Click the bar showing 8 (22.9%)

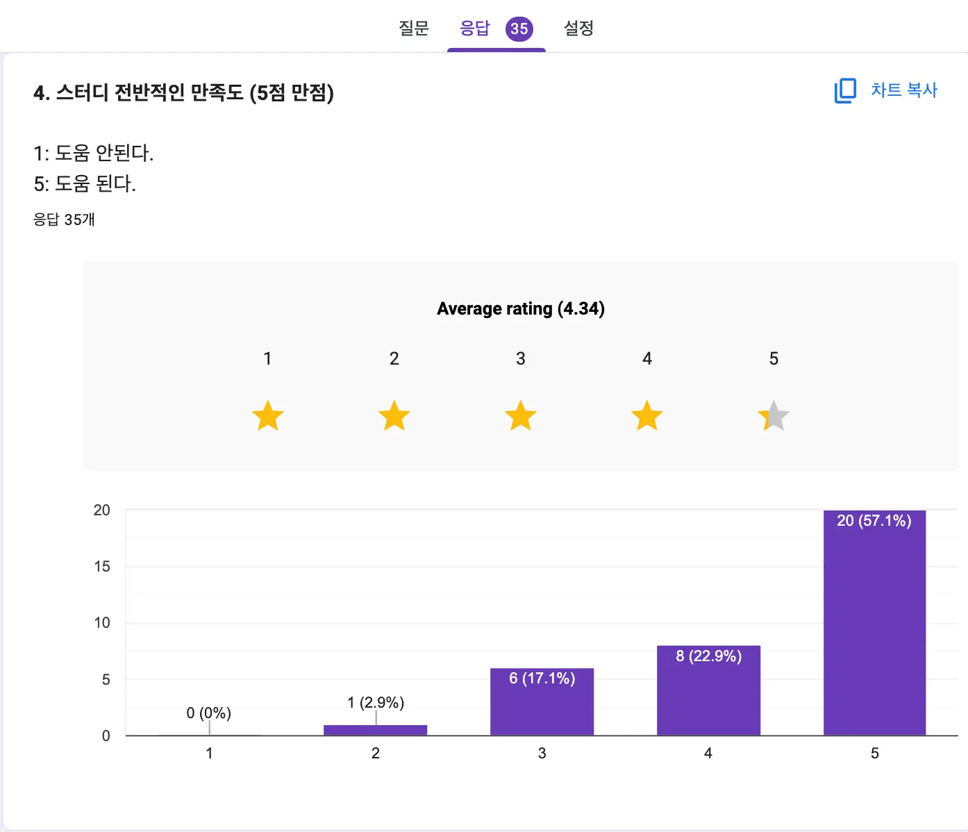coord(708,691)
